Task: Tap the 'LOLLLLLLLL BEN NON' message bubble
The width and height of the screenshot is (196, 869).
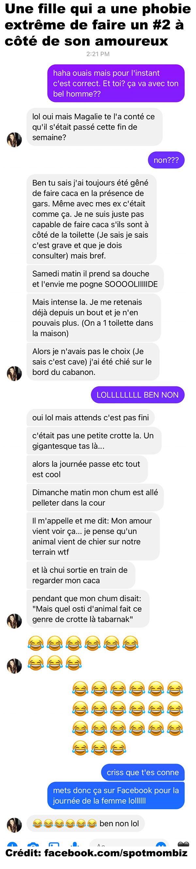Action: [x=138, y=395]
